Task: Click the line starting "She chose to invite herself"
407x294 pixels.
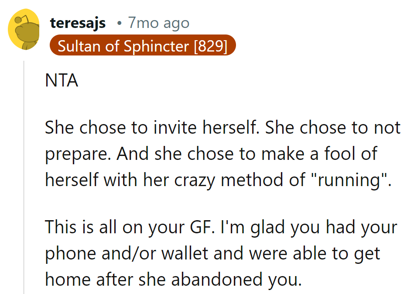Action: [222, 128]
